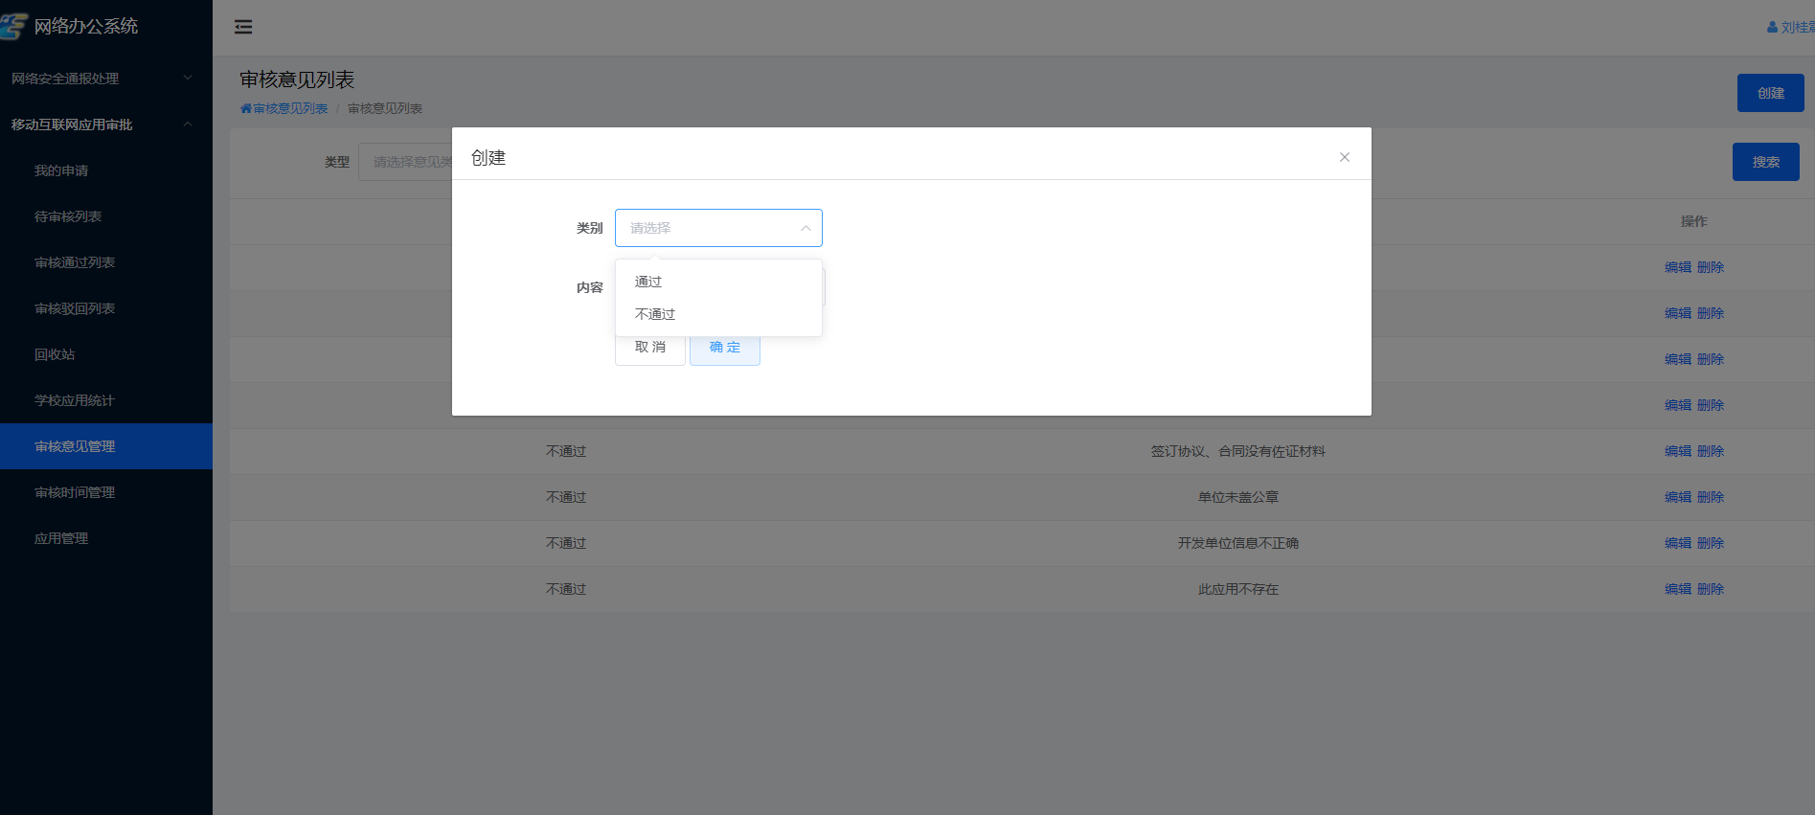Screen dimensions: 1815x815
Task: Open 我的申请 in the sidebar
Action: point(61,170)
